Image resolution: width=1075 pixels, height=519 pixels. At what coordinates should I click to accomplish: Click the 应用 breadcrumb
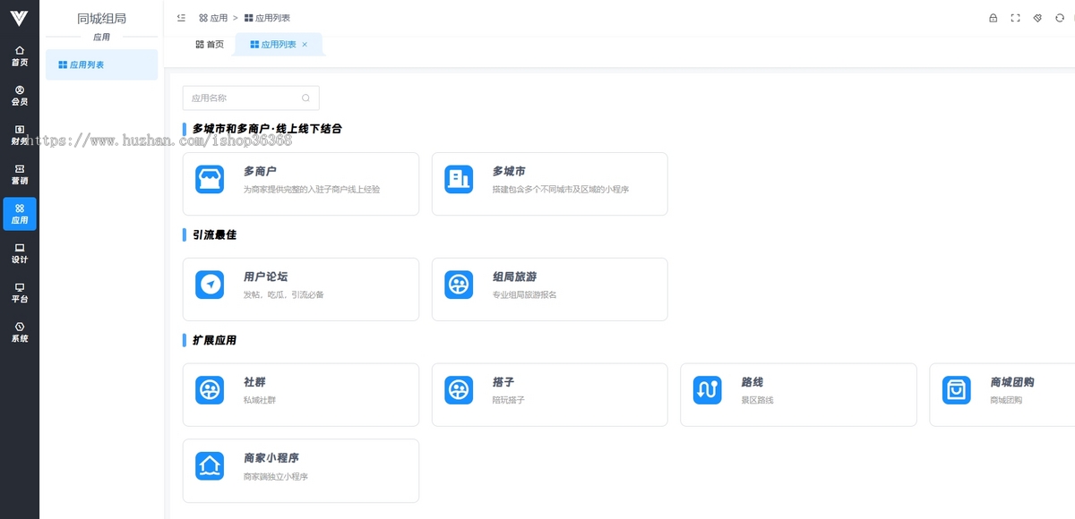tap(213, 18)
